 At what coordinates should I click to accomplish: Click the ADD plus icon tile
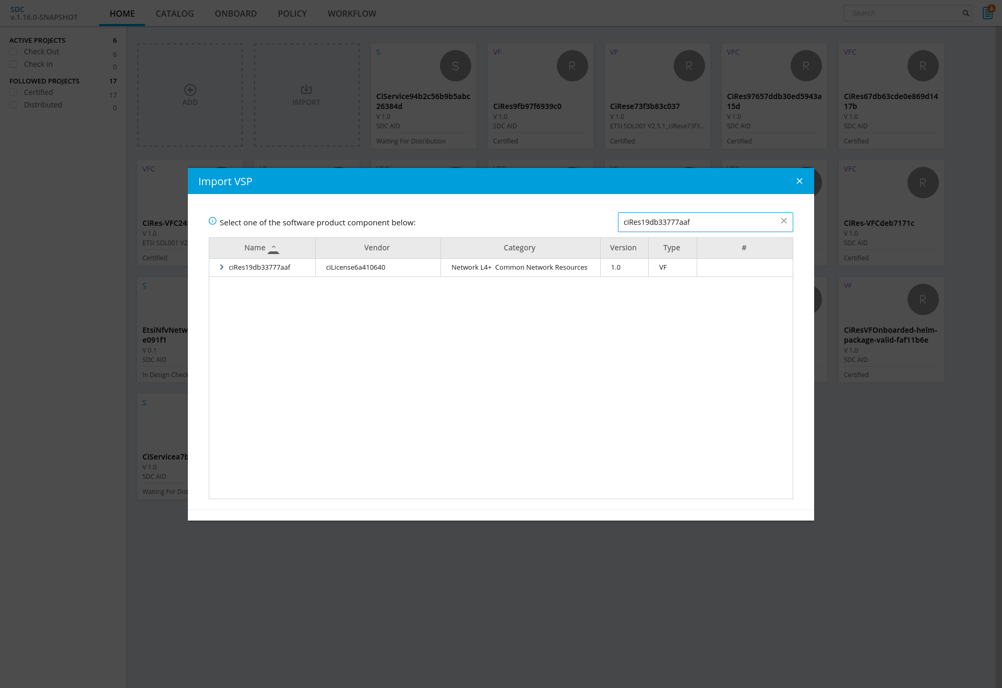(190, 90)
